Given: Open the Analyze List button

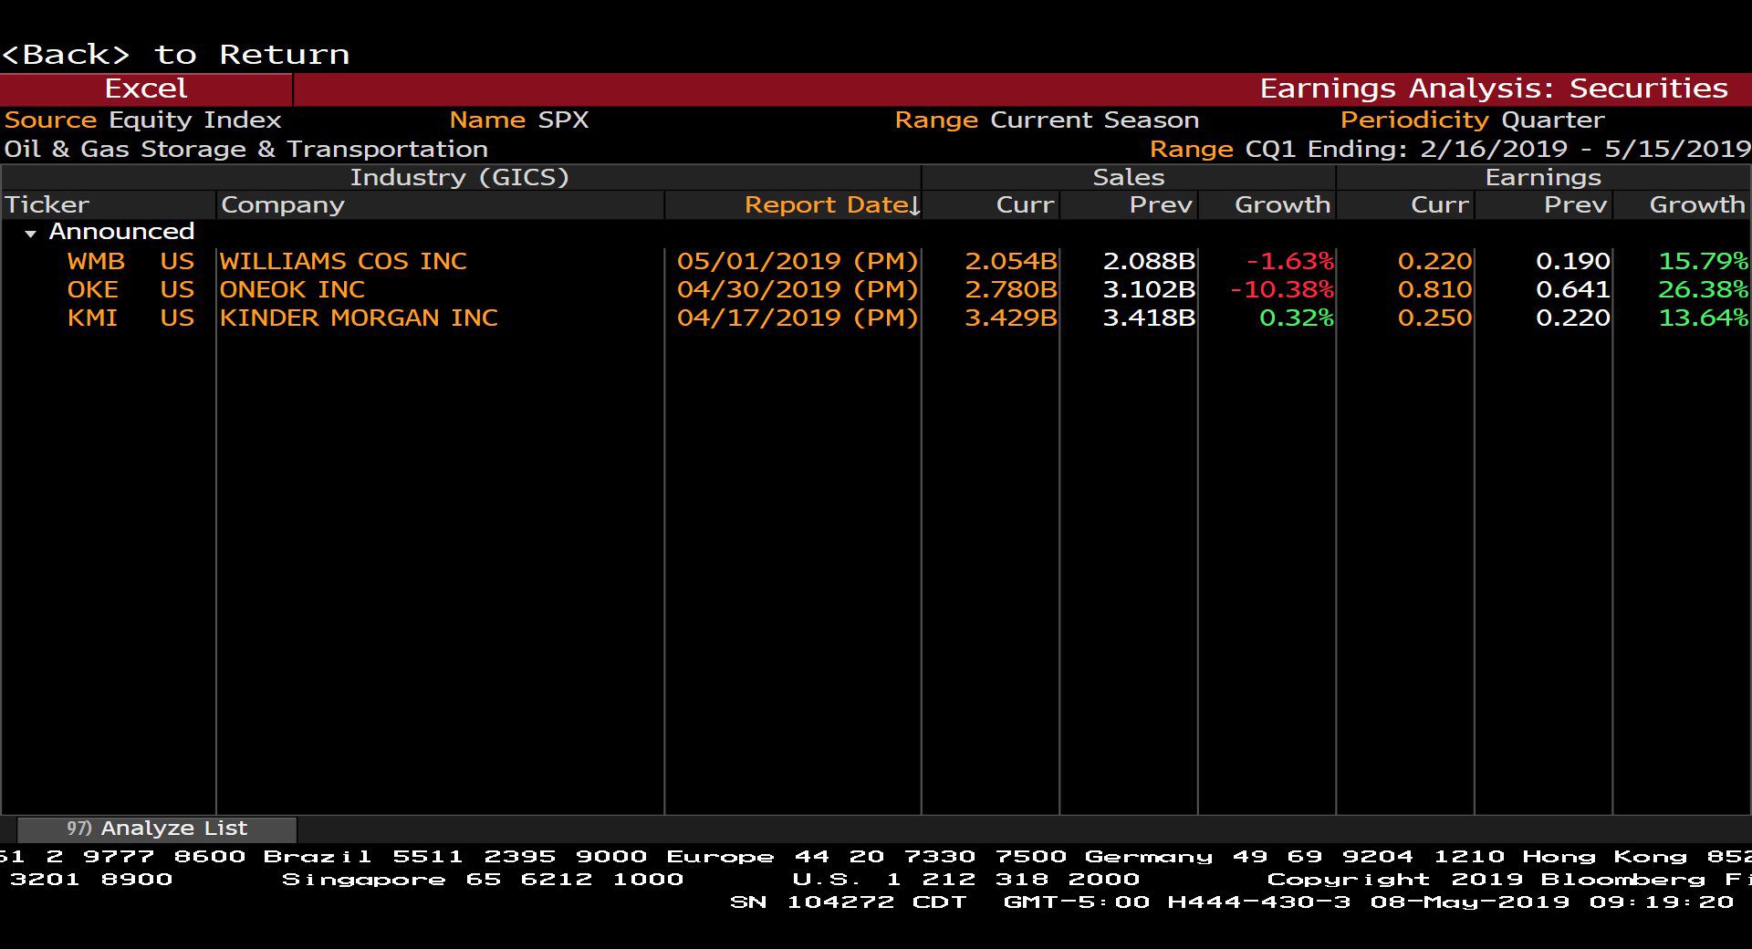Looking at the screenshot, I should coord(157,829).
